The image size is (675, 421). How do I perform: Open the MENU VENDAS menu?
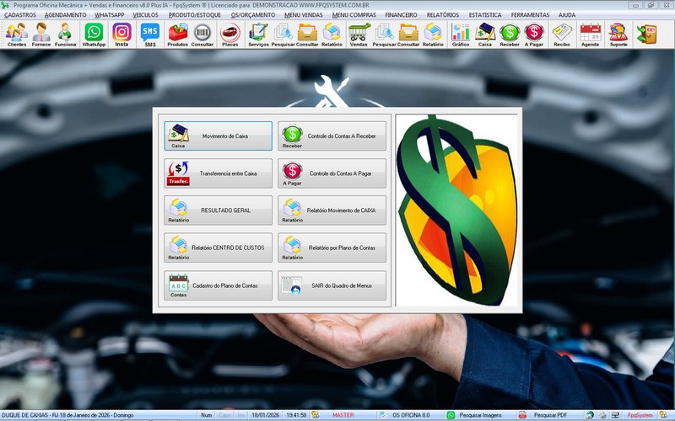304,14
